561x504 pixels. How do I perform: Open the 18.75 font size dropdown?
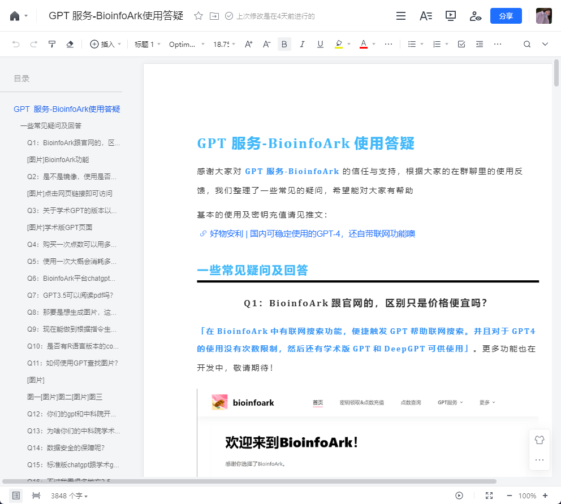click(225, 44)
